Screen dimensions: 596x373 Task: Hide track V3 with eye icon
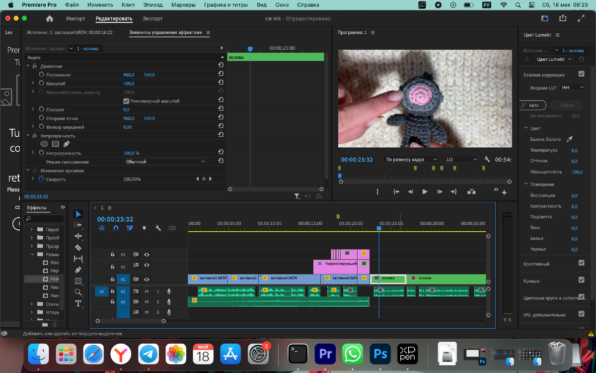pyautogui.click(x=147, y=254)
